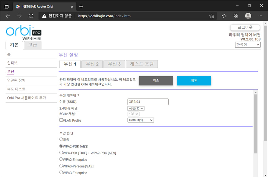Click the SSID name field ORBI94
This screenshot has height=178, width=268.
click(148, 102)
